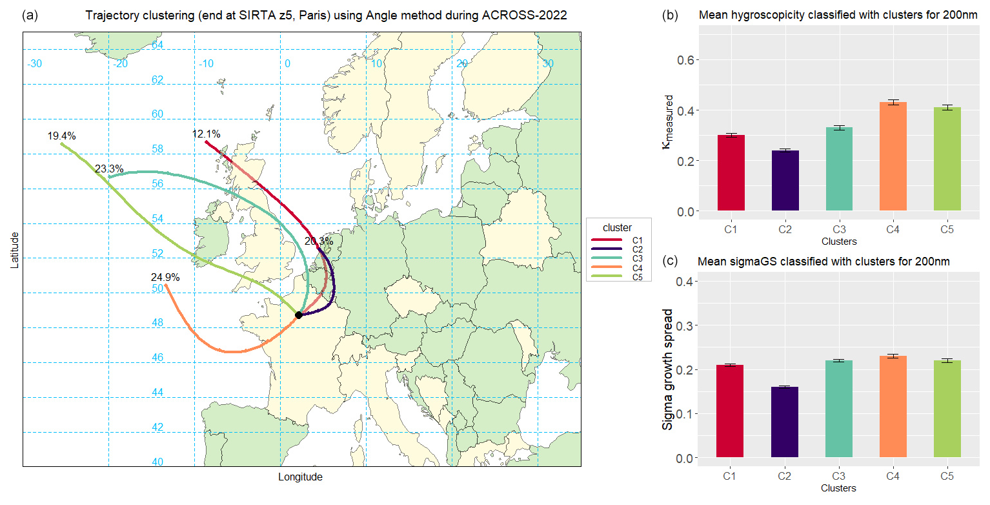This screenshot has height=505, width=990.
Task: Click the C4 bar in hygroscopicity chart
Action: [893, 156]
